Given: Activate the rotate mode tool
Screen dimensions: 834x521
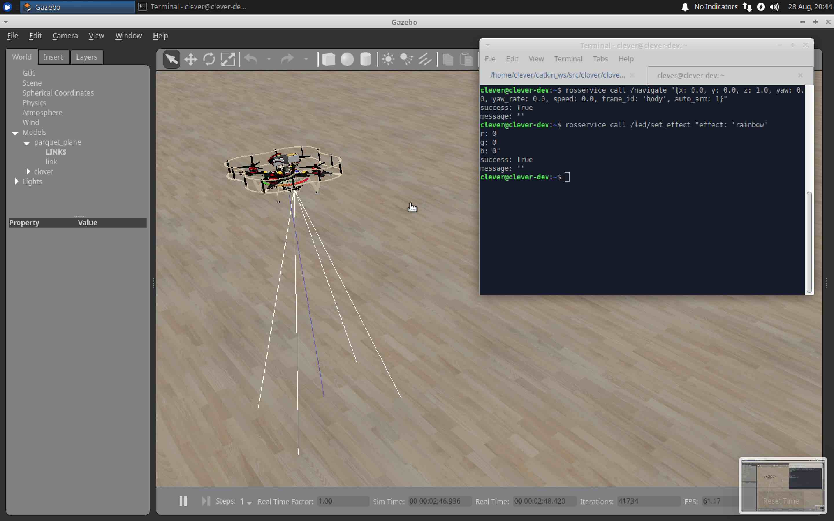Looking at the screenshot, I should pos(209,59).
